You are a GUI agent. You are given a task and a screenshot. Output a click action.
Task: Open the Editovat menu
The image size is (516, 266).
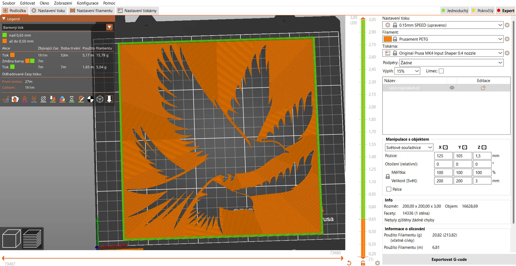pyautogui.click(x=27, y=3)
